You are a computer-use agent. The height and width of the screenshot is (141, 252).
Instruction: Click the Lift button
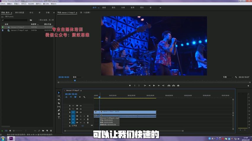pyautogui.click(x=169, y=86)
